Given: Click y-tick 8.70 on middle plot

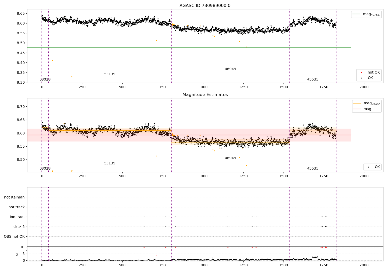Looking at the screenshot, I should pyautogui.click(x=21, y=107).
